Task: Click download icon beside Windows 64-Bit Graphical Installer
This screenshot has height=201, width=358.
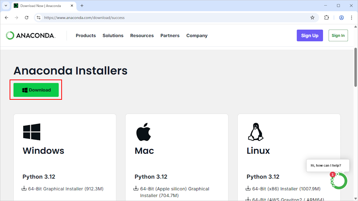Action: (x=24, y=188)
